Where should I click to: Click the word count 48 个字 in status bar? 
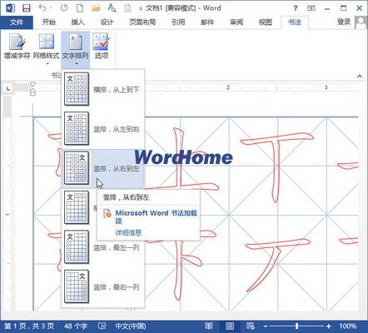pos(76,326)
